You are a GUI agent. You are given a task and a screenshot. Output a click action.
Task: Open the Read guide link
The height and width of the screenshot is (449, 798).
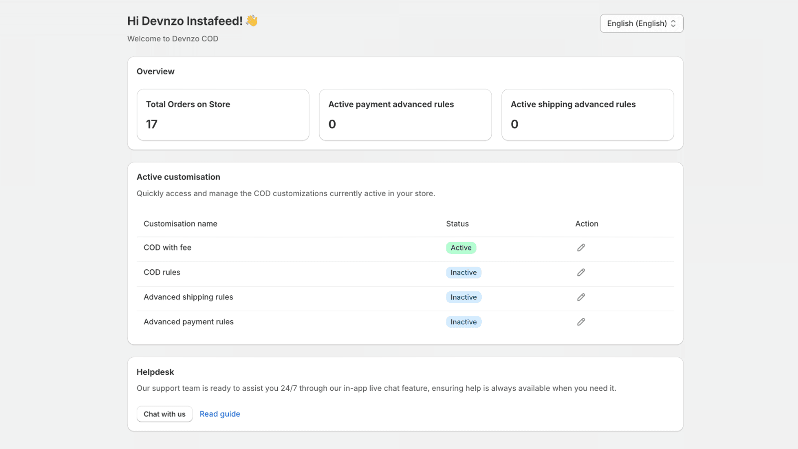point(220,414)
